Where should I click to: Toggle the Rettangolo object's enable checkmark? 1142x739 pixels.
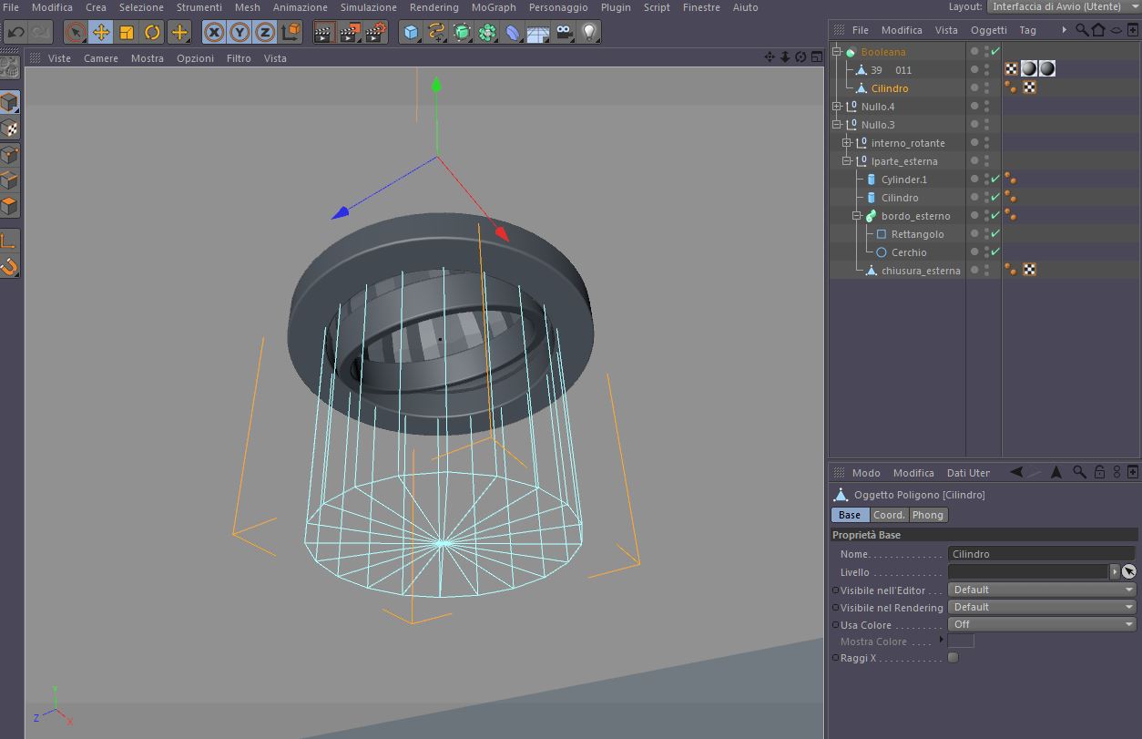995,234
